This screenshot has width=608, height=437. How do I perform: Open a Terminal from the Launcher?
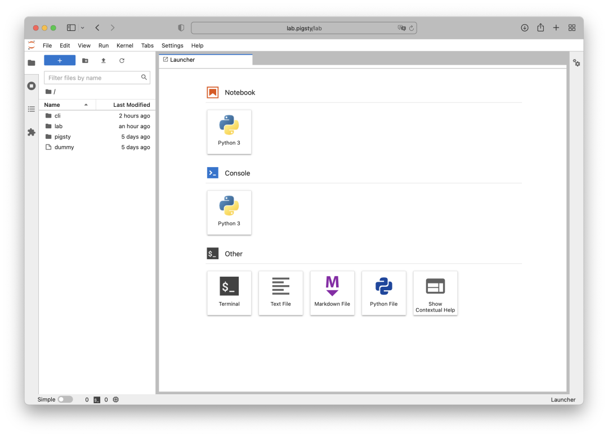(x=229, y=292)
